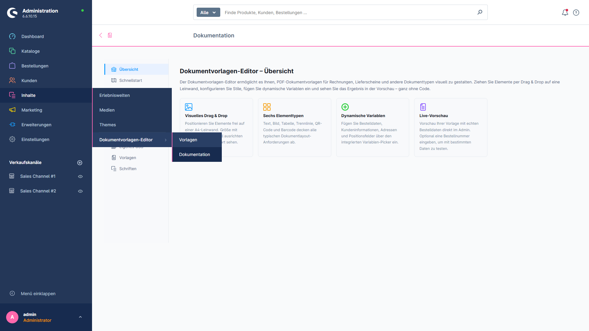This screenshot has width=589, height=331.
Task: Toggle visibility eye for Sales Channel #1
Action: pos(80,177)
